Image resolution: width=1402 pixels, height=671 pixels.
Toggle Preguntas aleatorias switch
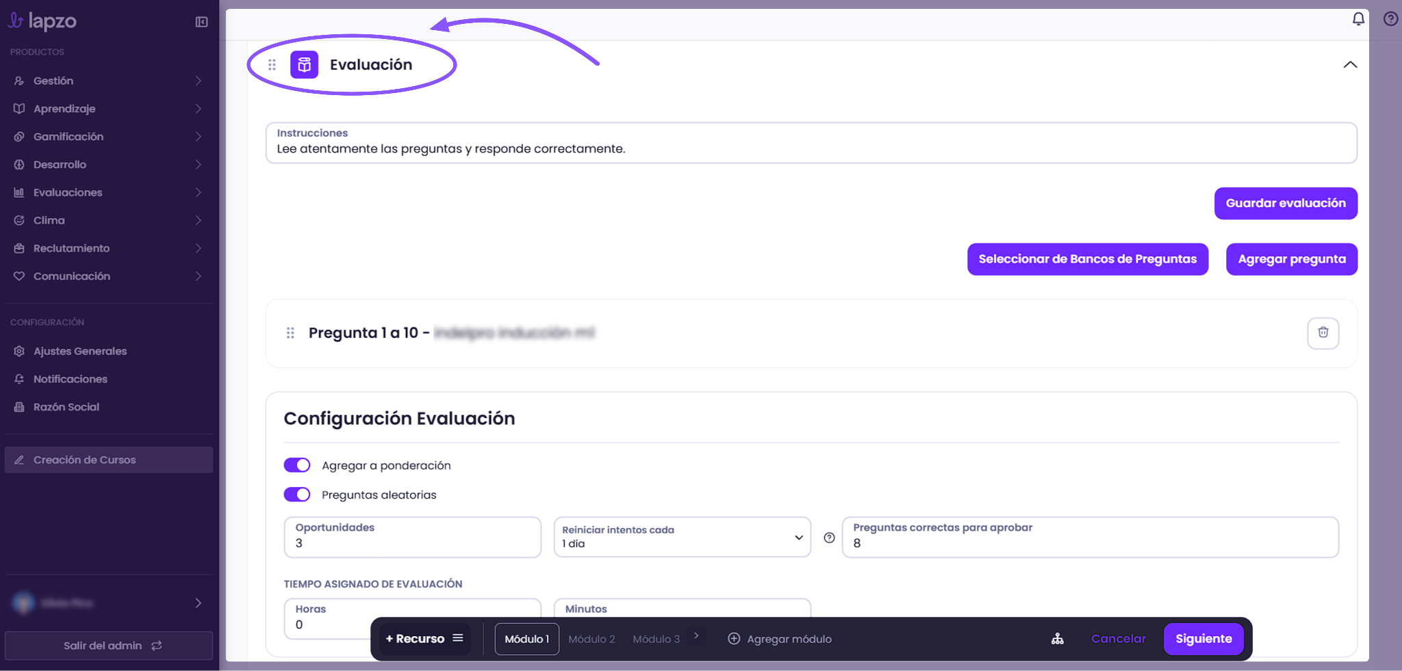(x=297, y=495)
